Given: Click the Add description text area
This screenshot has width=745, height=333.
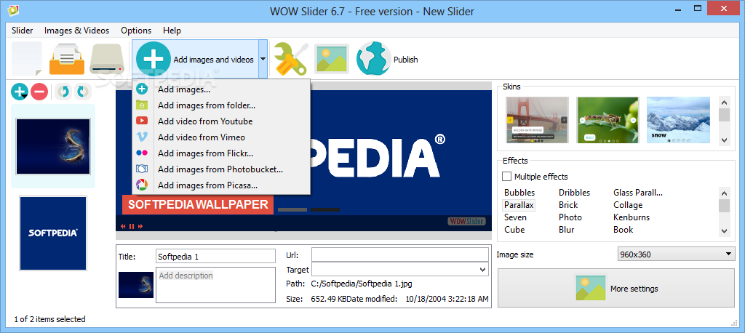Looking at the screenshot, I should click(x=215, y=284).
